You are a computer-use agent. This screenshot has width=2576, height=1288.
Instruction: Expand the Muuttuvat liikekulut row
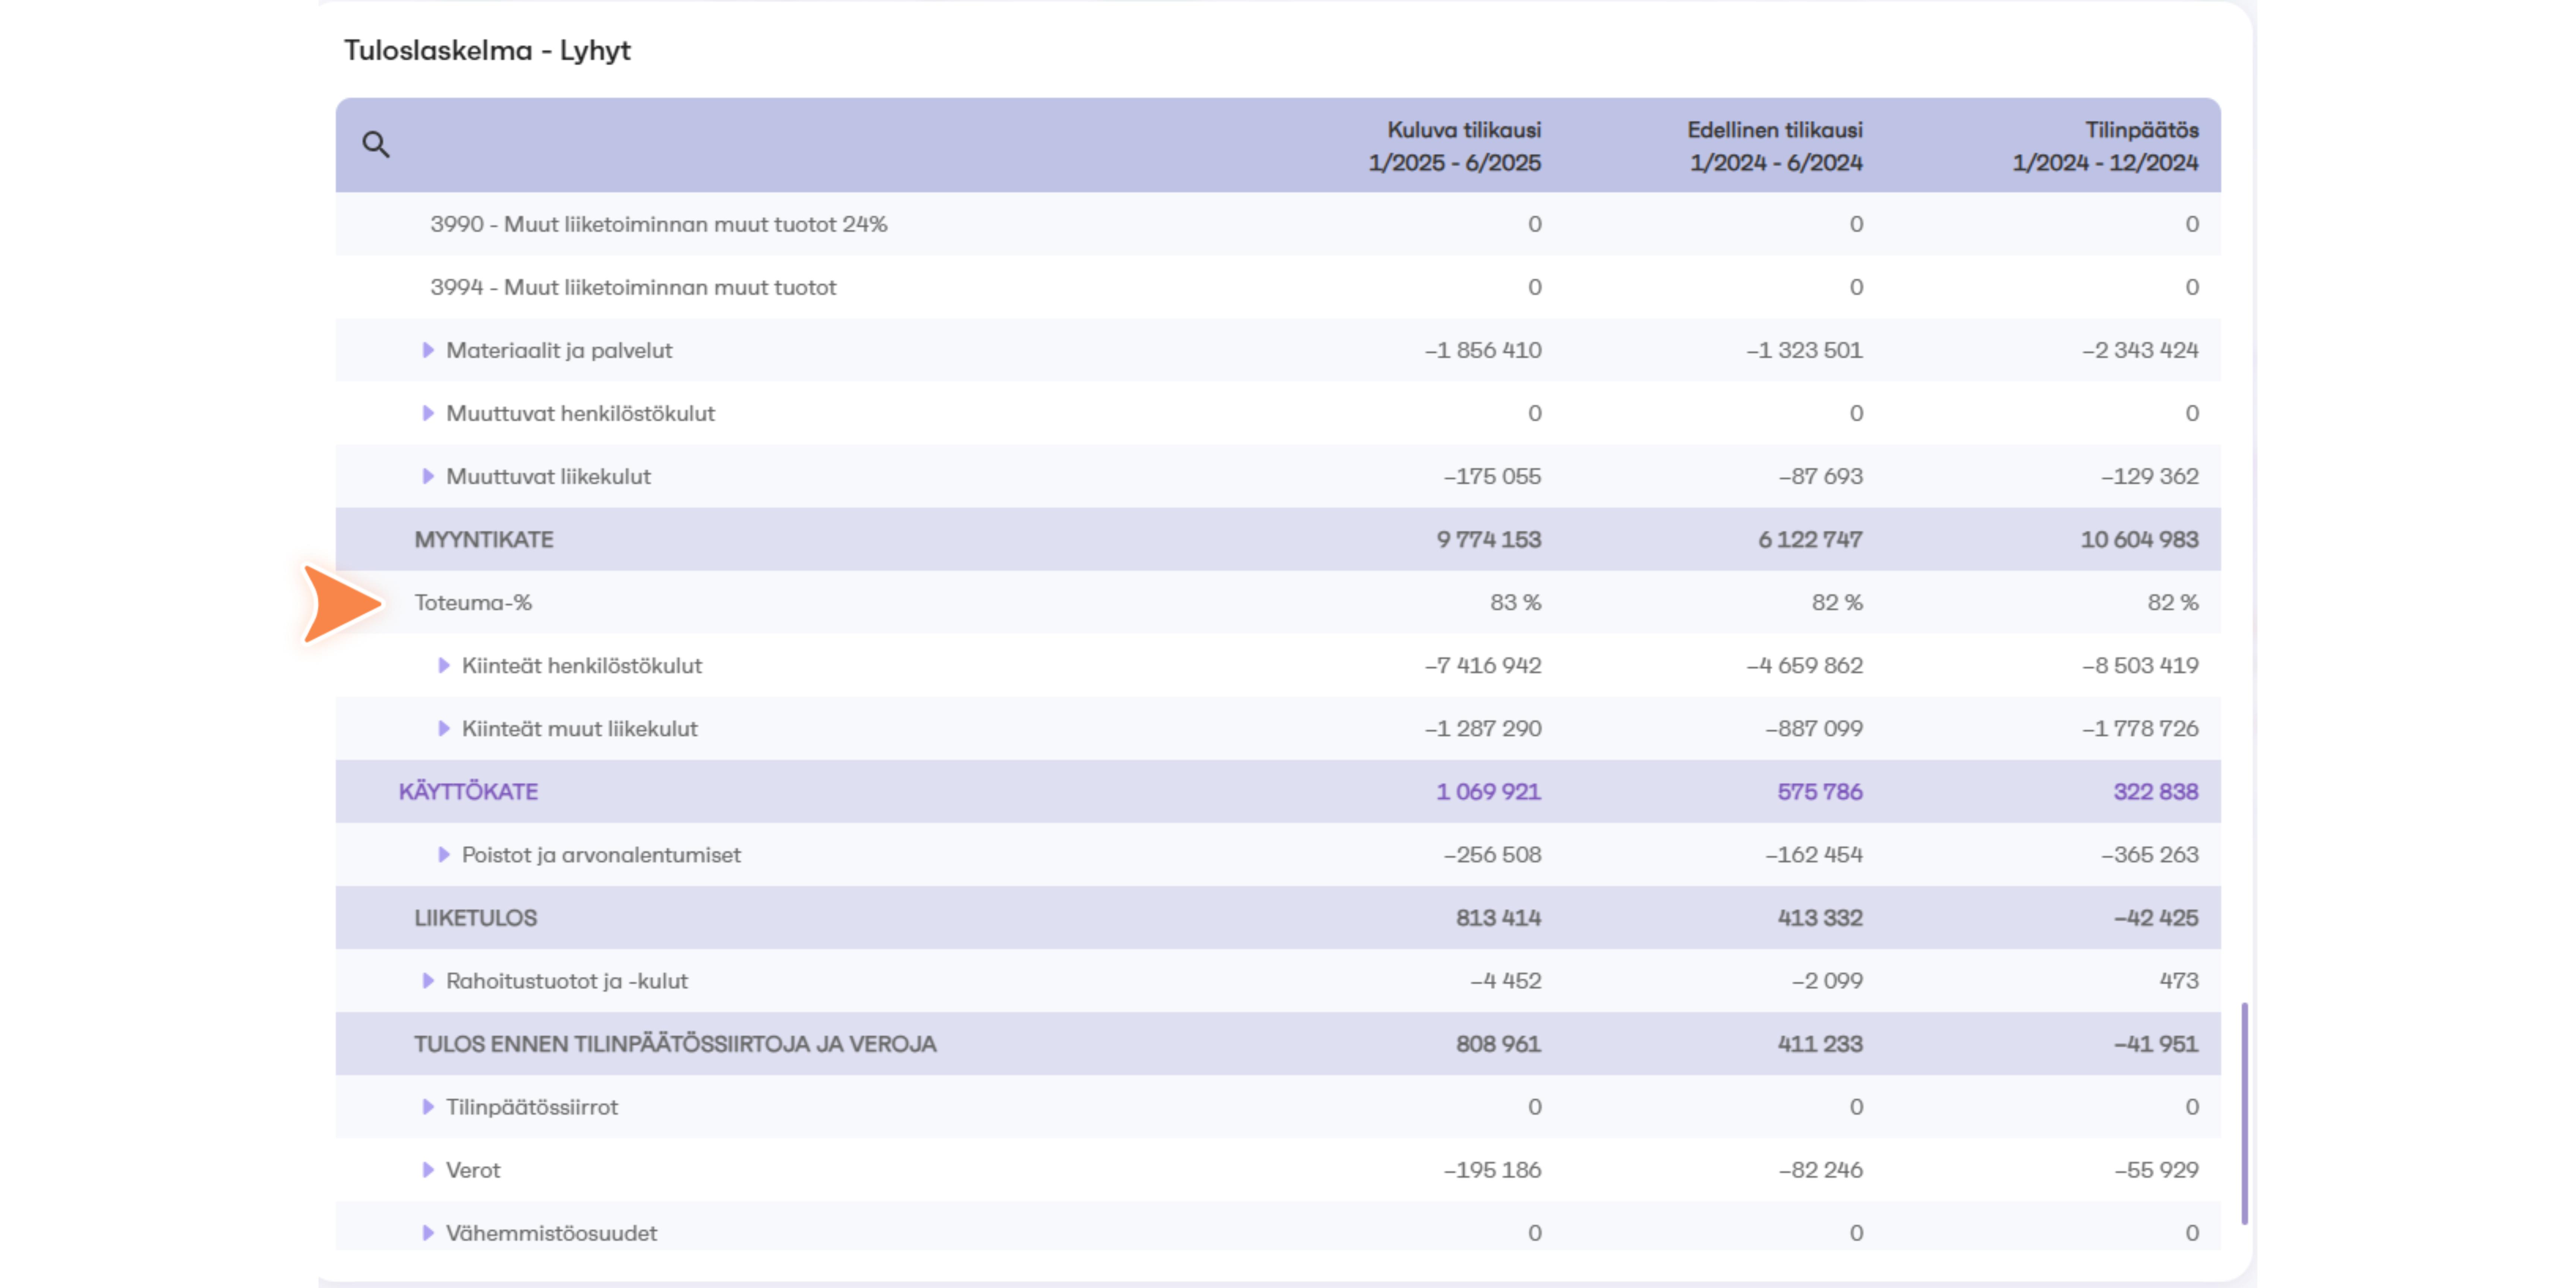(x=428, y=476)
